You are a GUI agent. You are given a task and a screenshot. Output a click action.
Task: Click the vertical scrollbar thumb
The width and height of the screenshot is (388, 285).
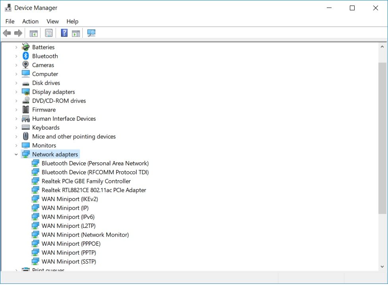pyautogui.click(x=382, y=138)
